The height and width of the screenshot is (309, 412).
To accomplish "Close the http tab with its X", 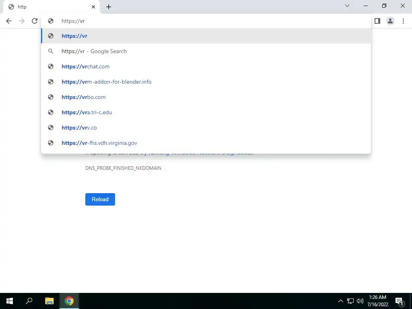I will 93,7.
